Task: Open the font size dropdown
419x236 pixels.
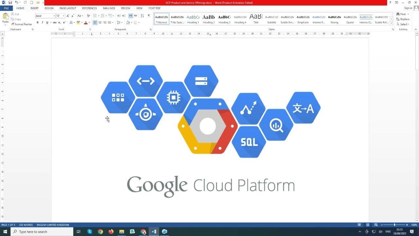Action: click(64, 16)
